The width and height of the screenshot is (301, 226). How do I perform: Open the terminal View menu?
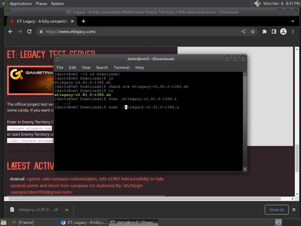[x=86, y=67]
